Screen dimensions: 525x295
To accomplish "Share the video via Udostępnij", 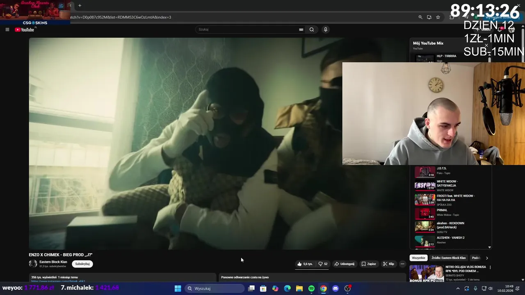I will click(344, 264).
